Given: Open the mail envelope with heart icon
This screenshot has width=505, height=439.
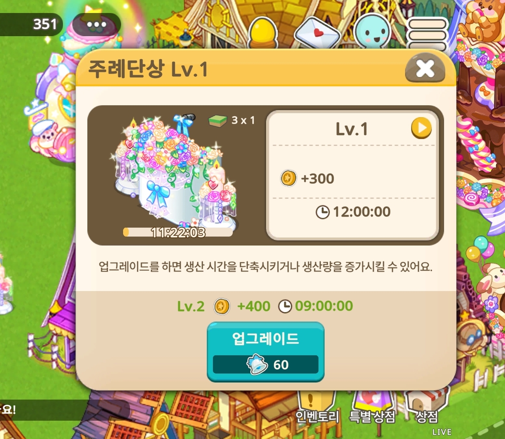Looking at the screenshot, I should [318, 33].
